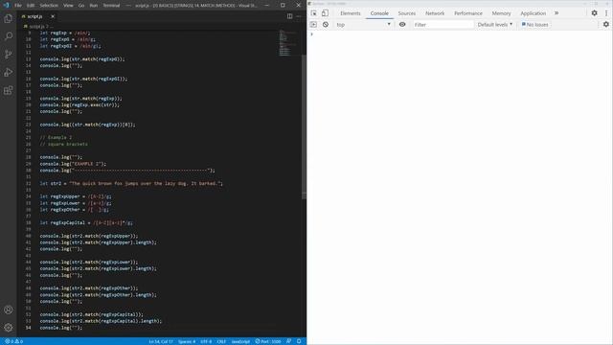Open the Run menu
This screenshot has height=345, width=613.
click(x=94, y=6)
